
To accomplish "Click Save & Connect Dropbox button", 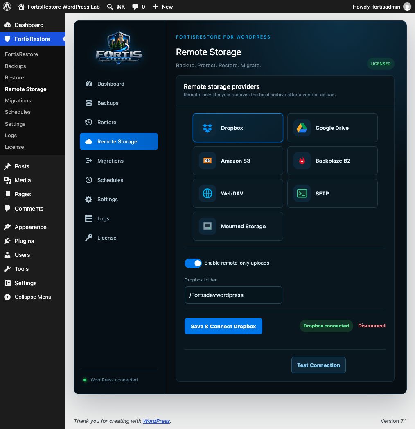I will [223, 326].
